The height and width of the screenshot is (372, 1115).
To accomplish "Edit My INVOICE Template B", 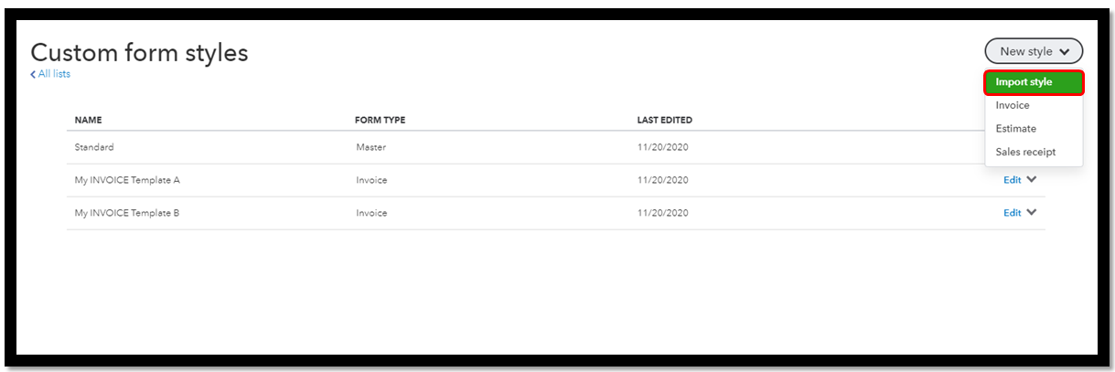I will 1012,213.
